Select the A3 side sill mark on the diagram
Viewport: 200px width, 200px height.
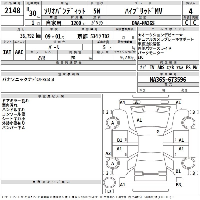(x=108, y=153)
